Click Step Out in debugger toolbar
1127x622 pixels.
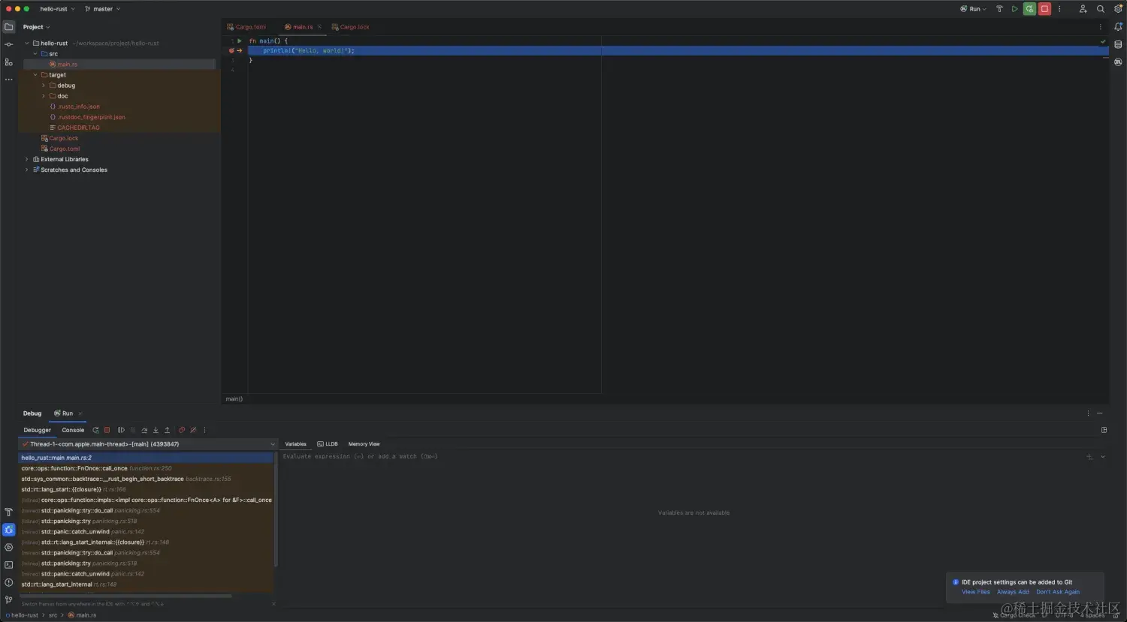coord(167,430)
